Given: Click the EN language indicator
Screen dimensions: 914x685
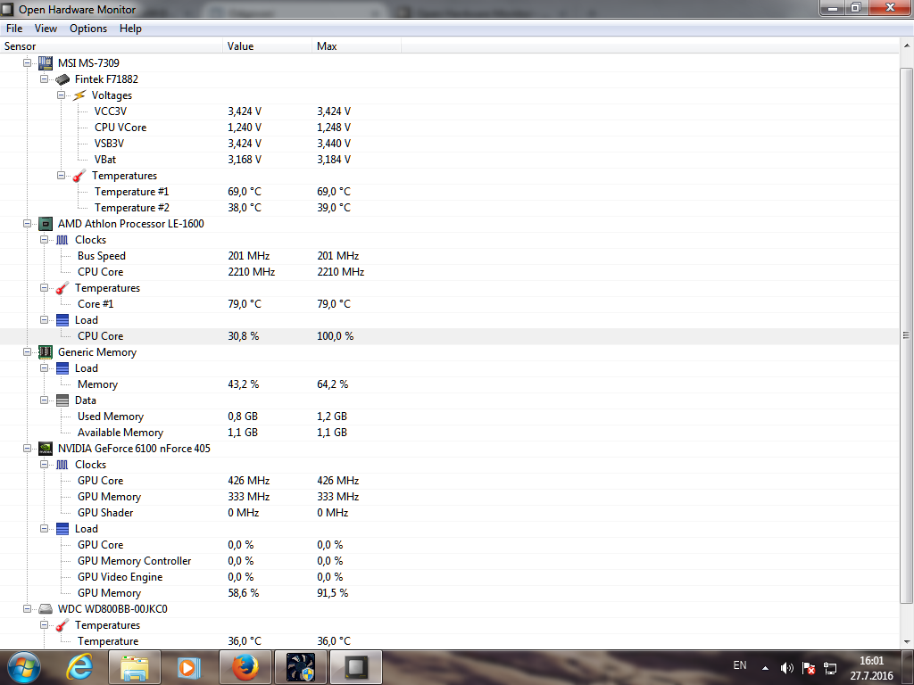Looking at the screenshot, I should click(740, 665).
